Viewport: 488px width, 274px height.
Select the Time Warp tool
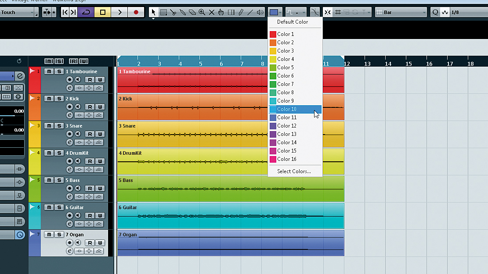pyautogui.click(x=231, y=12)
